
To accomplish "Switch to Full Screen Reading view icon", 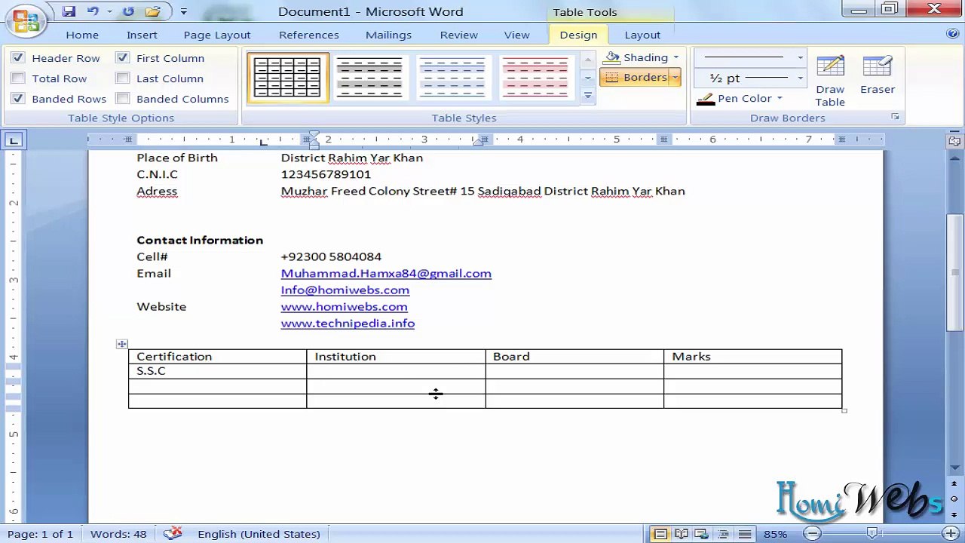I will point(682,534).
